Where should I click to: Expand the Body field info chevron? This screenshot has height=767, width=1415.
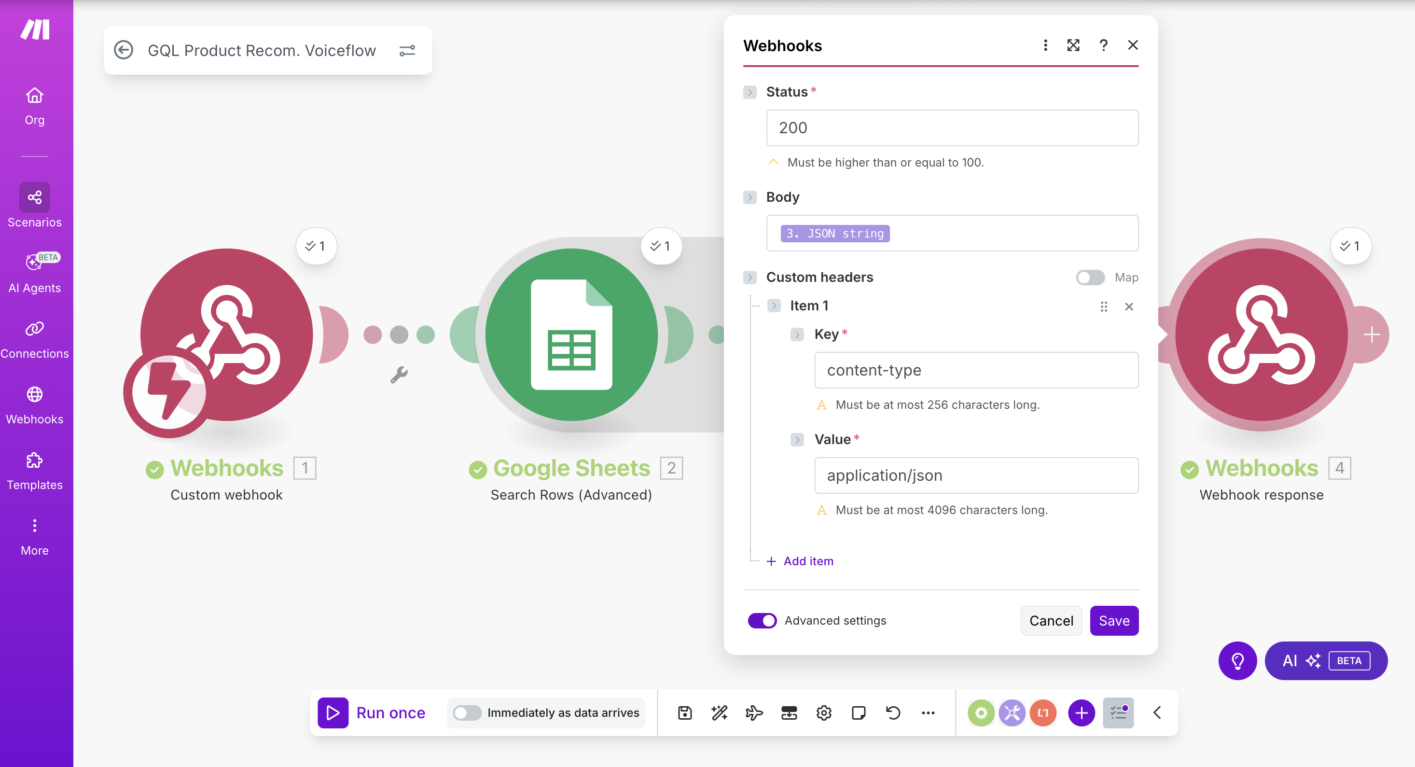(x=750, y=196)
